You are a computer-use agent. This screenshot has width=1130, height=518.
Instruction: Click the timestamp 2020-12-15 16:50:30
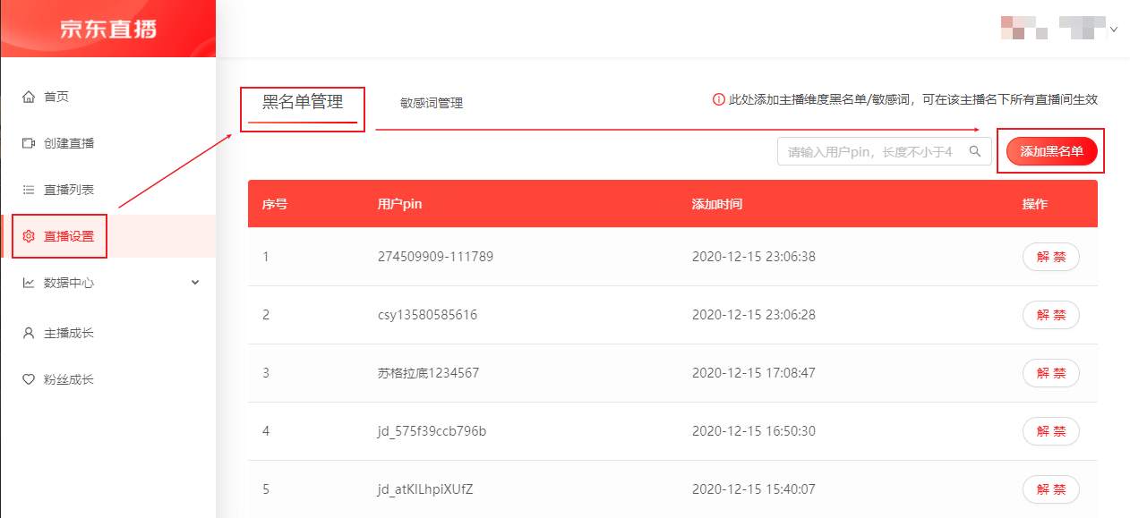(x=754, y=431)
